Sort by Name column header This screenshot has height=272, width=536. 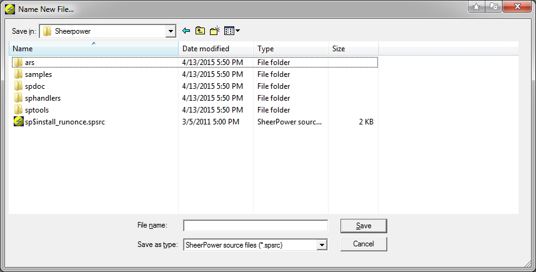94,49
